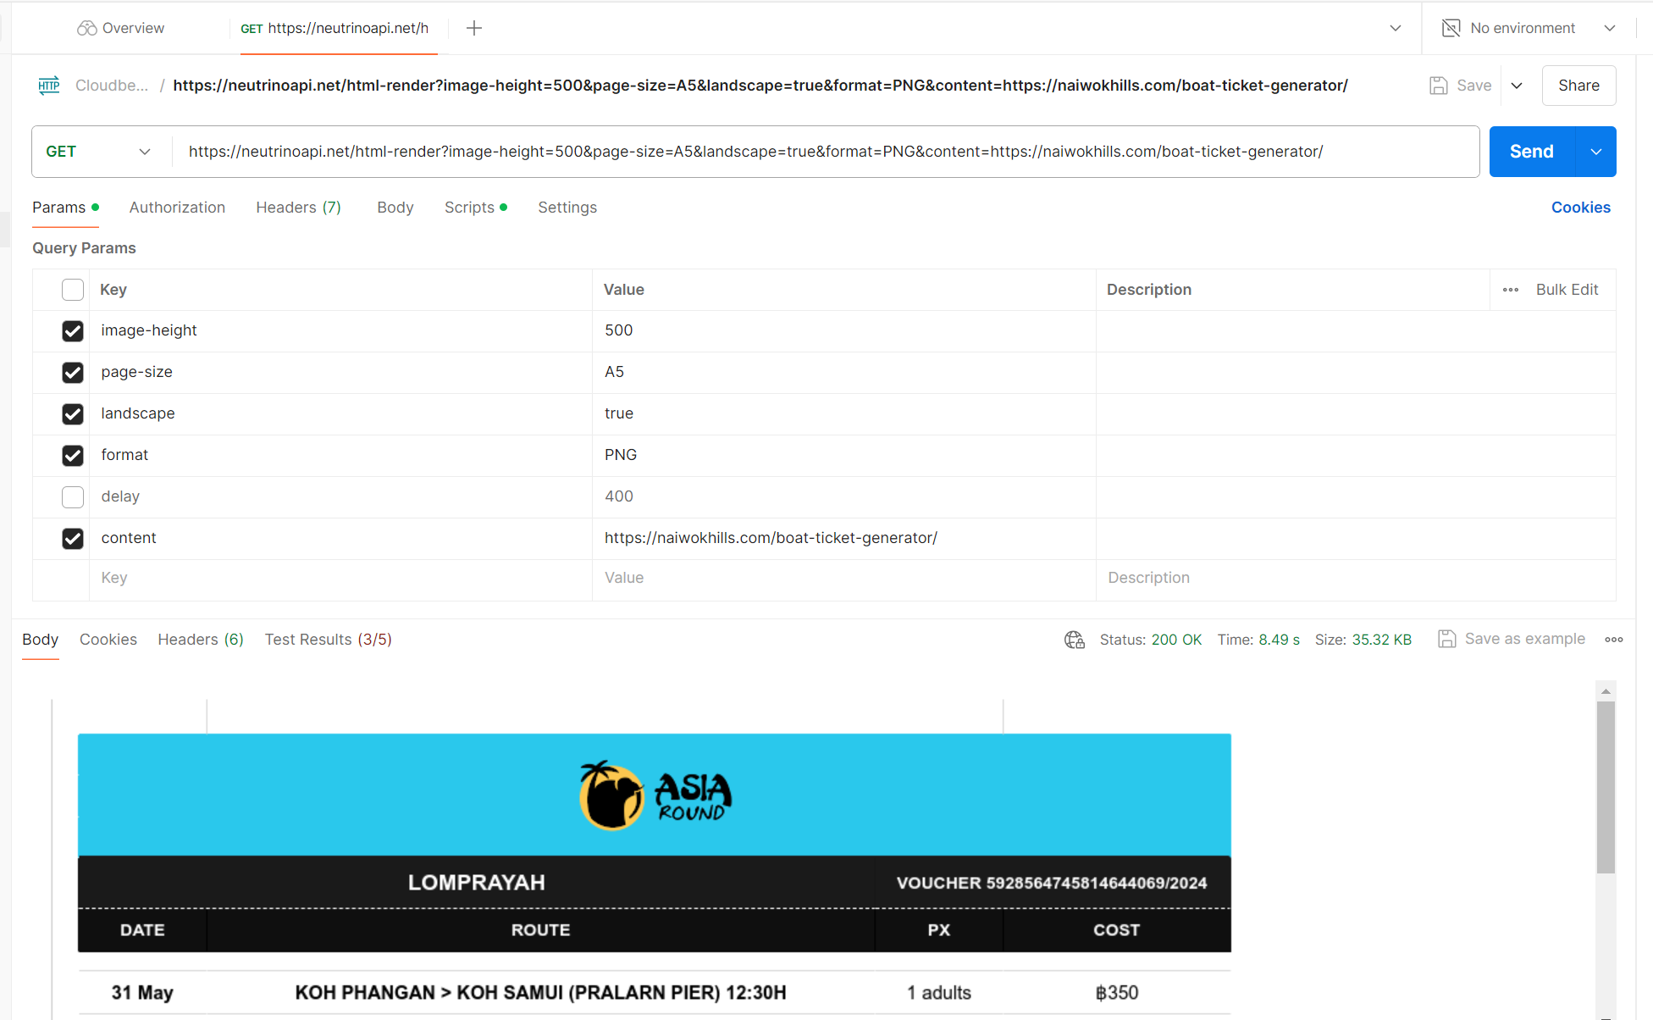Open a new request tab with plus icon
Viewport: 1653px width, 1020px height.
pyautogui.click(x=474, y=28)
